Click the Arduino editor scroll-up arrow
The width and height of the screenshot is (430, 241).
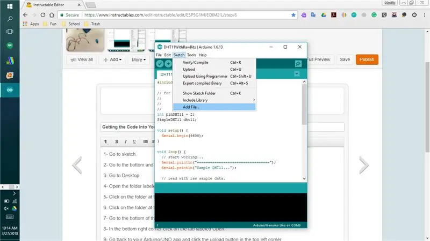tap(304, 82)
